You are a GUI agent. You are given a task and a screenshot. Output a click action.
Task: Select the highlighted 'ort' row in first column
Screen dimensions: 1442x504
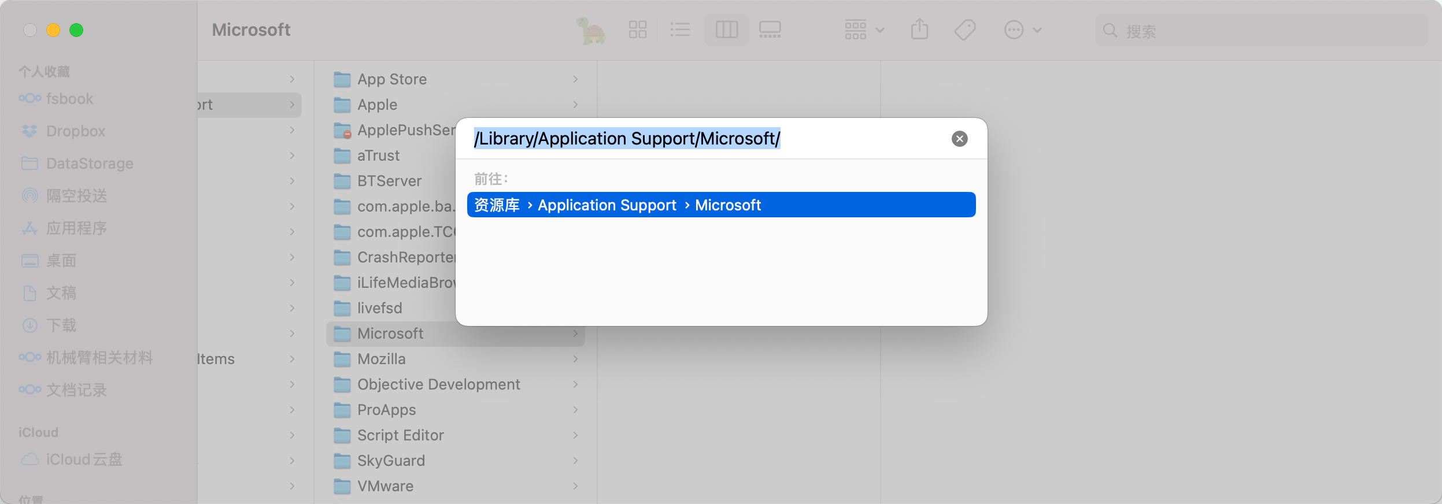point(249,105)
